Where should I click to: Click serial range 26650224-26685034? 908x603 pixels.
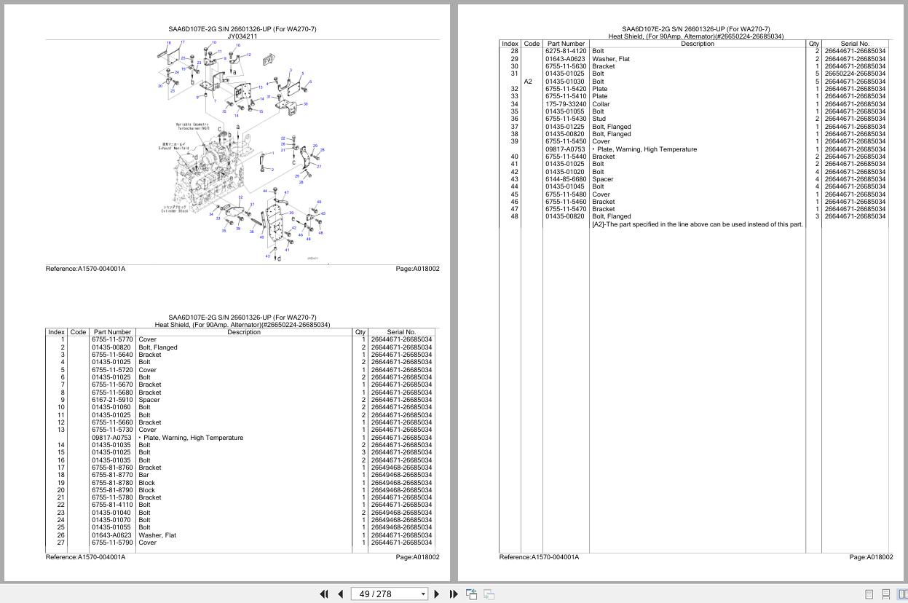point(855,74)
